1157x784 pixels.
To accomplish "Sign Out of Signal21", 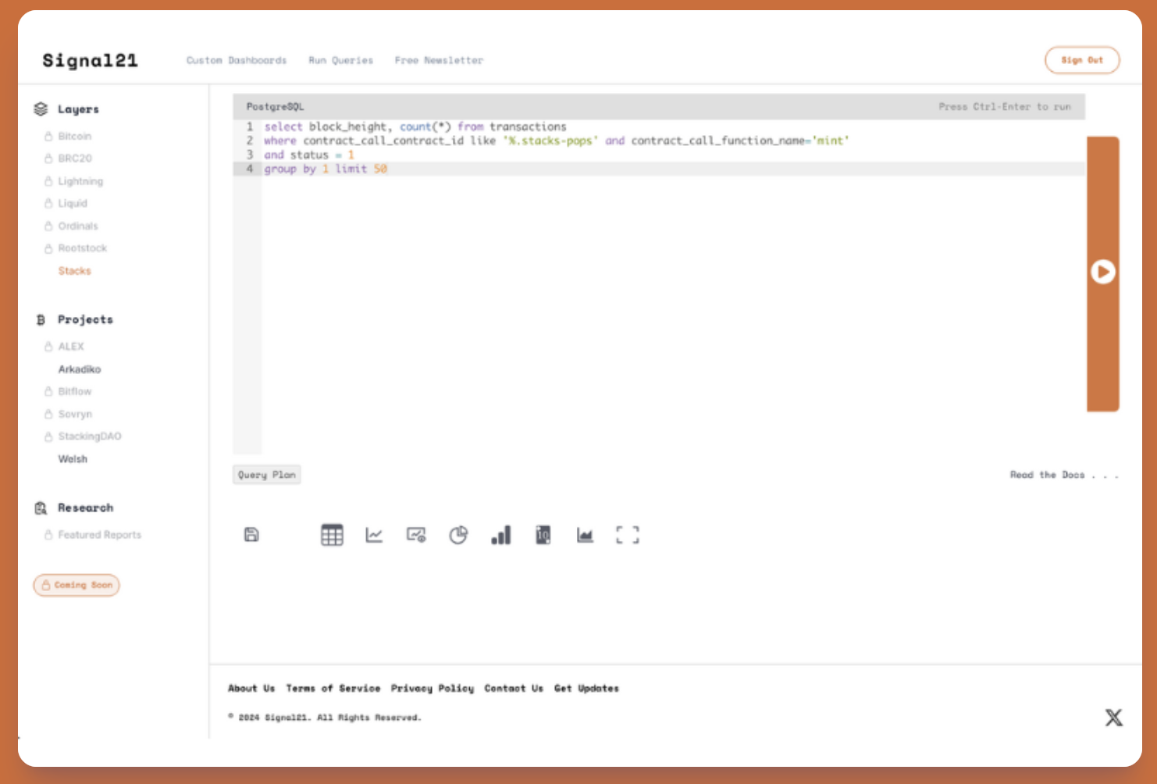I will (1082, 60).
